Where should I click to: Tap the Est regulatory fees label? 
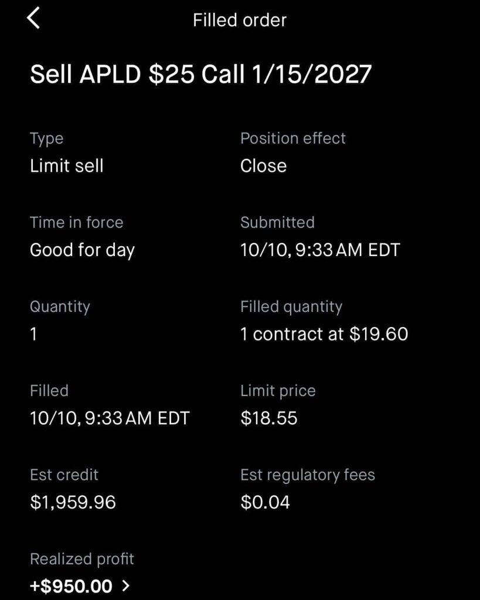(307, 475)
